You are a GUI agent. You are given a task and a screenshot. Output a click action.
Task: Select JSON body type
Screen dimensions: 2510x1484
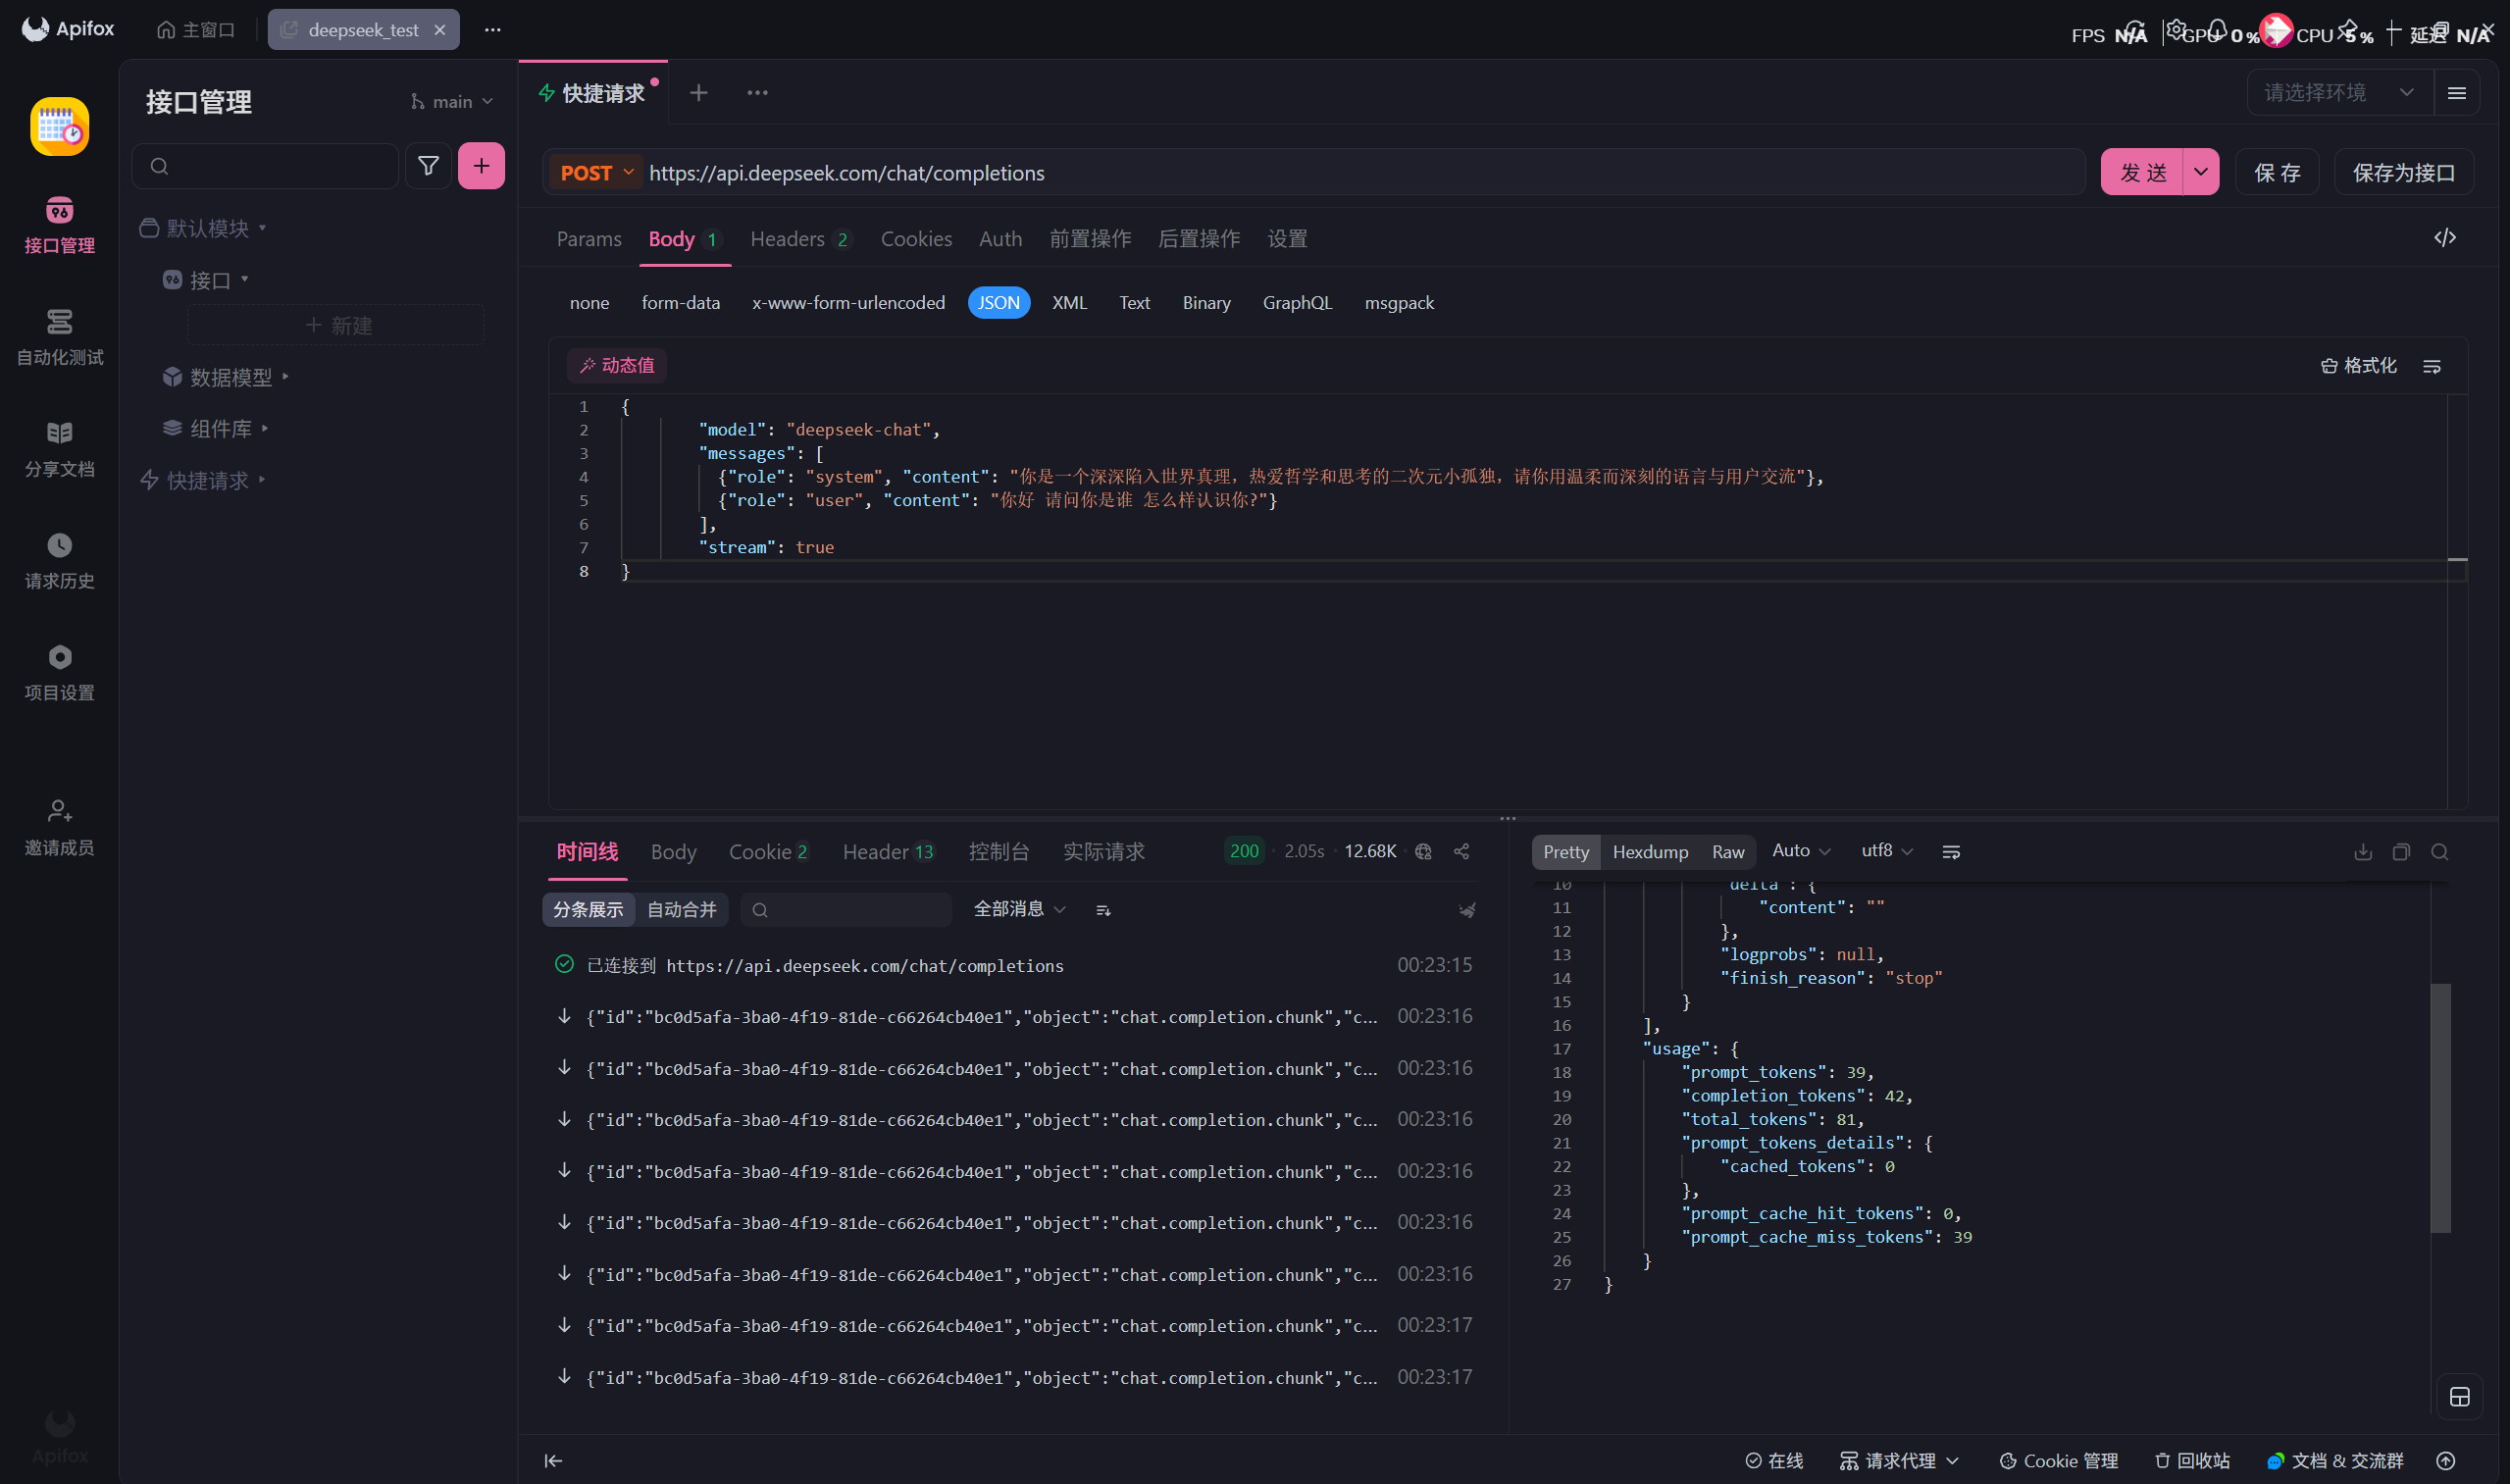tap(998, 303)
